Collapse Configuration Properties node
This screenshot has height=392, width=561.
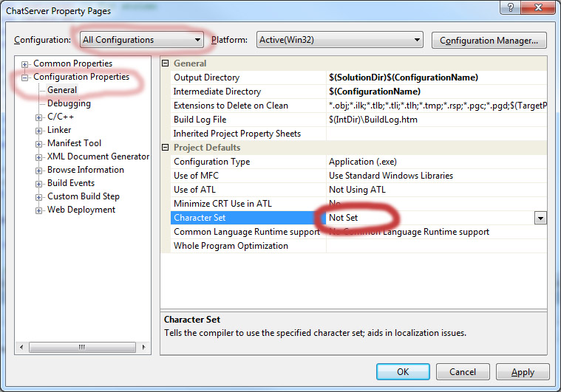(x=26, y=77)
